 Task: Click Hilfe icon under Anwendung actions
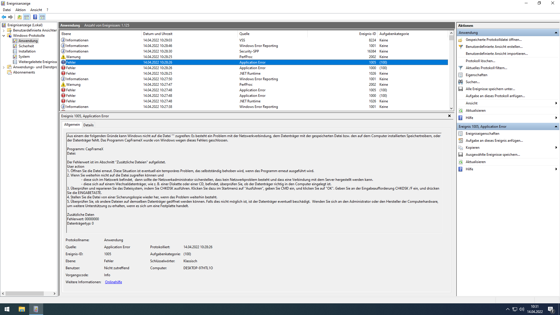point(461,118)
